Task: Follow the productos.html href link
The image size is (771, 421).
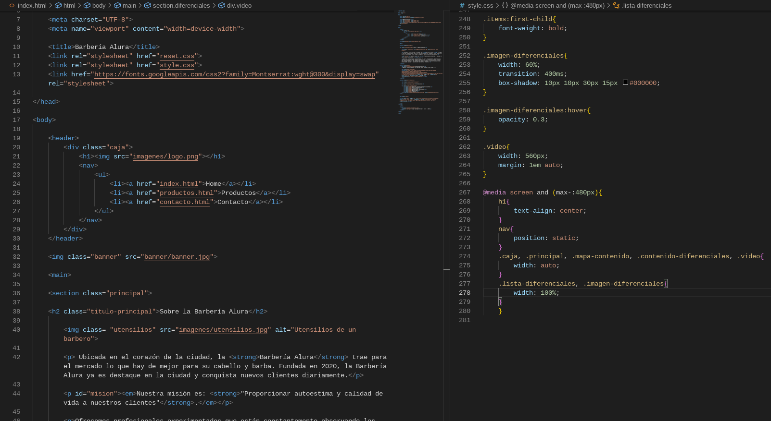Action: pos(187,193)
